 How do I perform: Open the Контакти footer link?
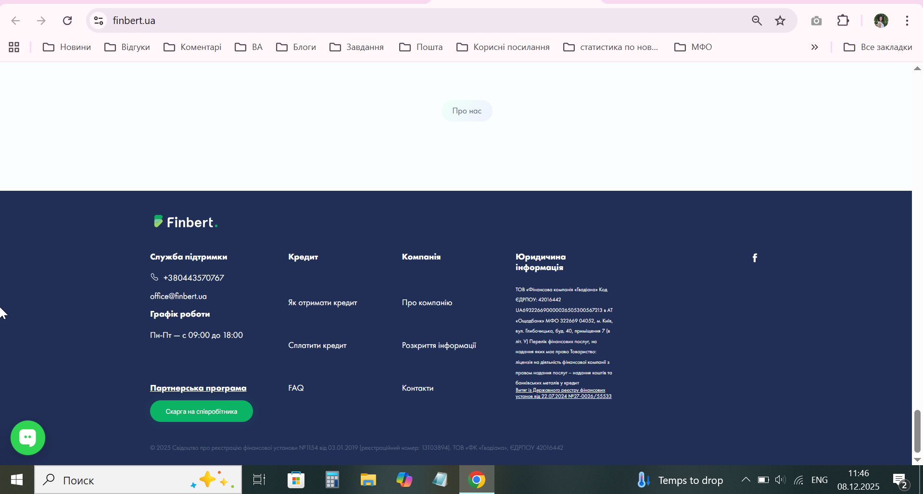417,388
